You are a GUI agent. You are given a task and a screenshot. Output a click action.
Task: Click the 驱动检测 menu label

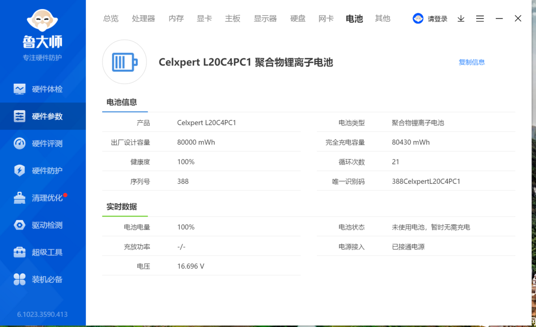click(47, 225)
